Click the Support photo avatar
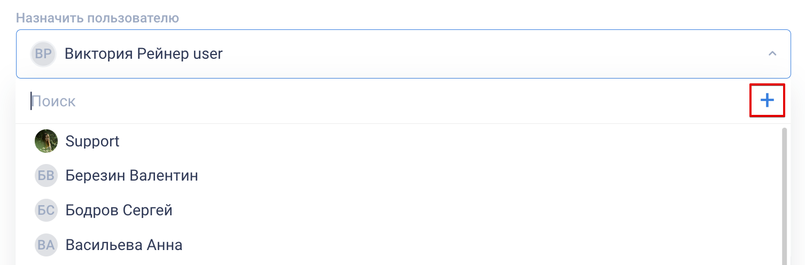The image size is (805, 265). tap(46, 141)
